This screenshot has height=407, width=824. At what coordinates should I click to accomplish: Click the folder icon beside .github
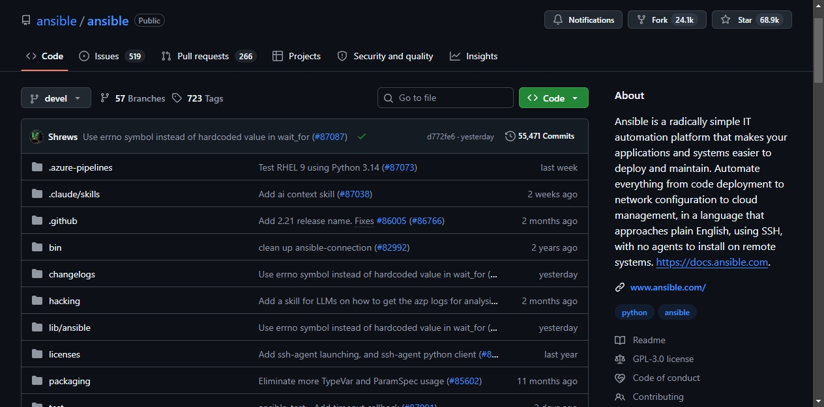tap(37, 221)
